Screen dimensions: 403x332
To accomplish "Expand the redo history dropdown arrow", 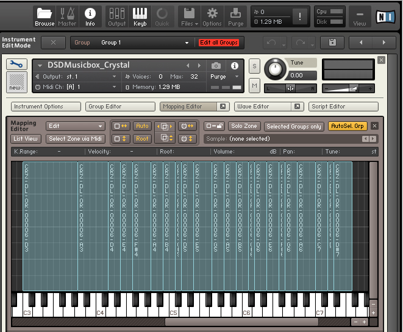I will click(x=312, y=45).
